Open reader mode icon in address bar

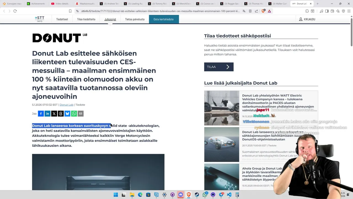250,11
